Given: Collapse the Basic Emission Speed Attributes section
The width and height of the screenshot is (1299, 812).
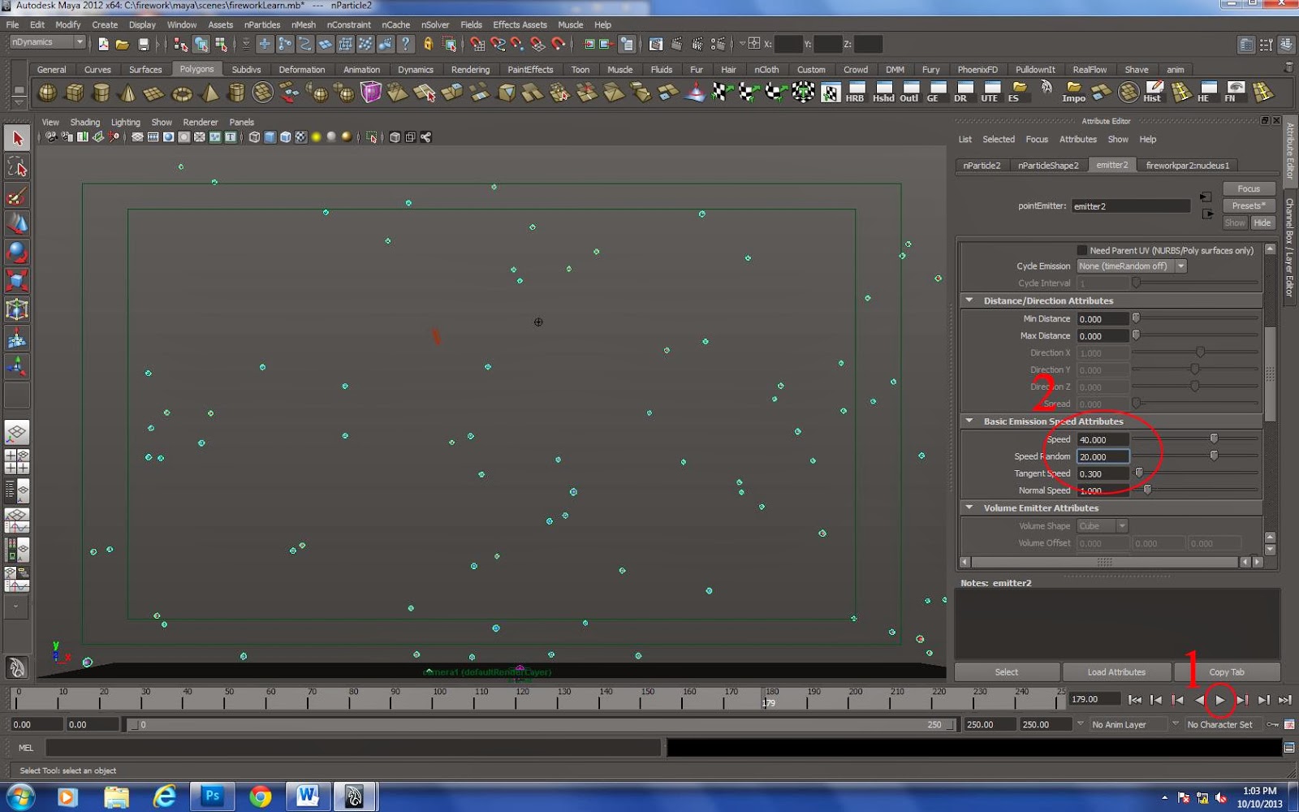Looking at the screenshot, I should click(x=969, y=421).
